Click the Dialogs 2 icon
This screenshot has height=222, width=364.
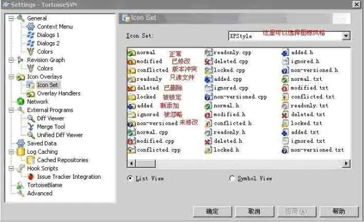31,43
